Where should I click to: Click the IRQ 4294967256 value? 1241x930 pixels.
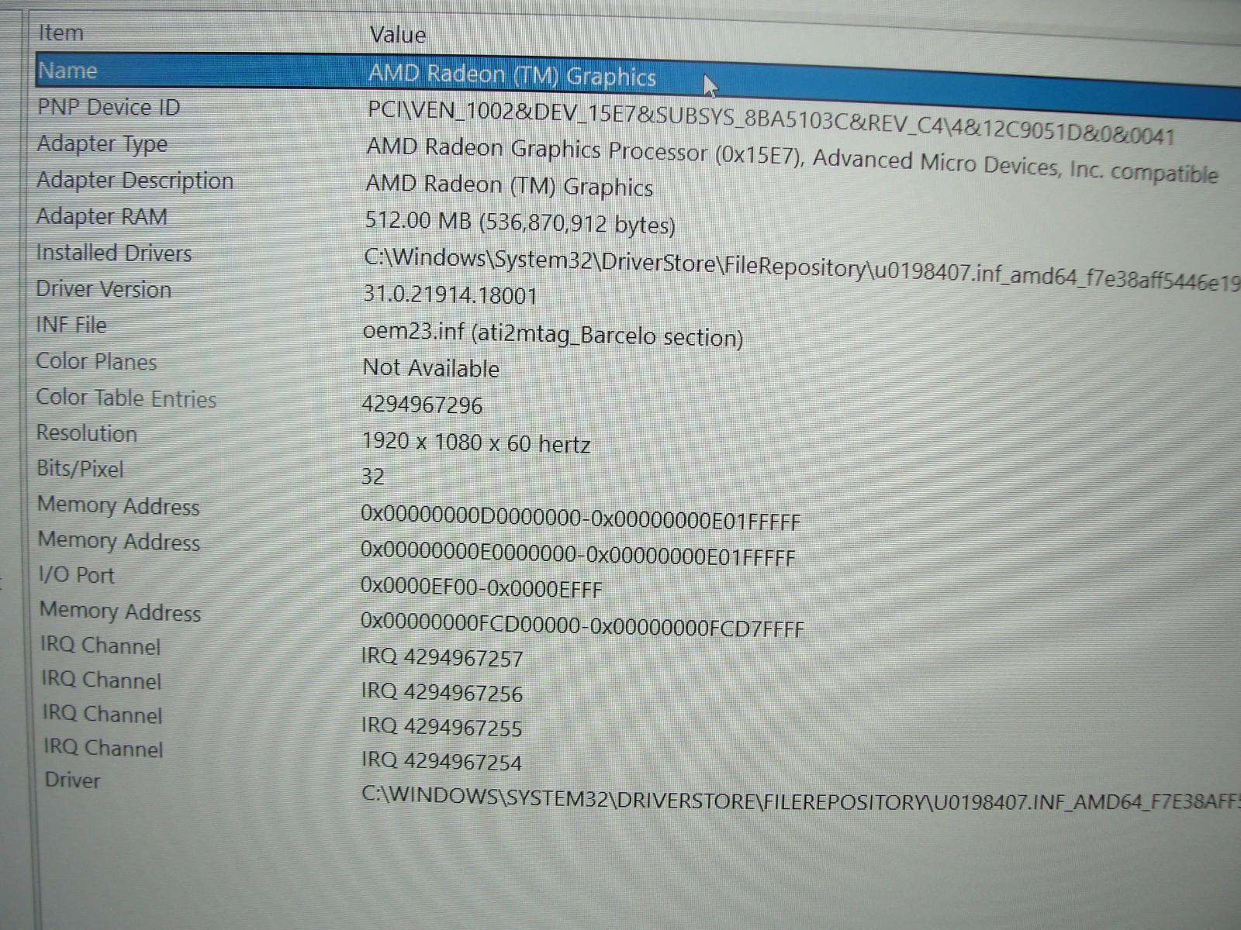pos(442,691)
